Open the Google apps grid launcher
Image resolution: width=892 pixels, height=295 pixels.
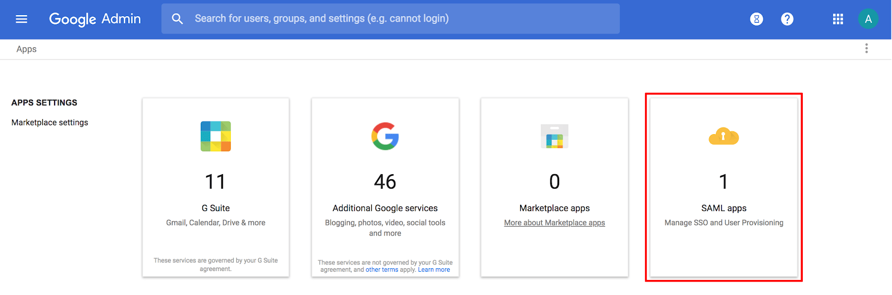click(838, 19)
